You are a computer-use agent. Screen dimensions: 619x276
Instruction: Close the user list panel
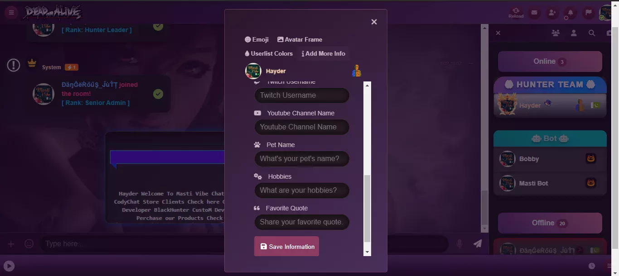[498, 33]
